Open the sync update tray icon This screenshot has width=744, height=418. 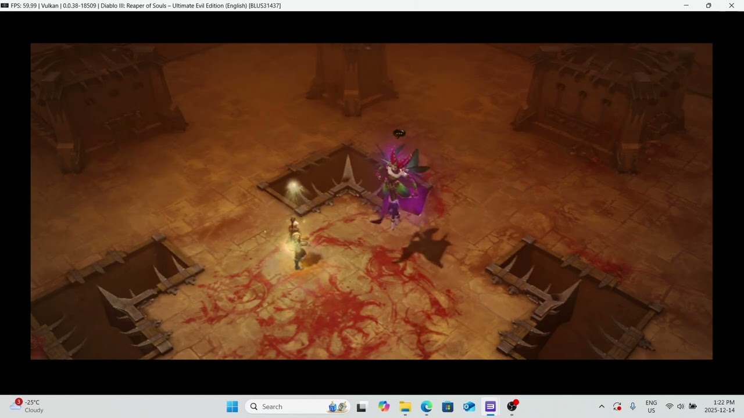617,406
